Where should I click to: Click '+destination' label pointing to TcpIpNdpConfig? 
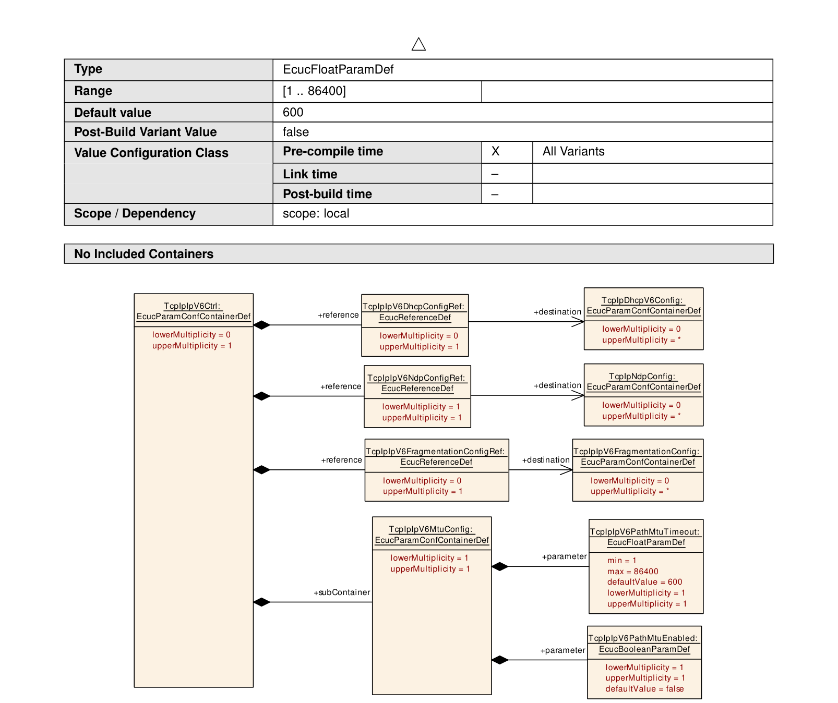pos(557,385)
